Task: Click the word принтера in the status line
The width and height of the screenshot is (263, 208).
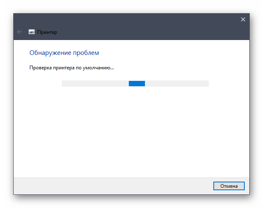Action: (x=62, y=68)
